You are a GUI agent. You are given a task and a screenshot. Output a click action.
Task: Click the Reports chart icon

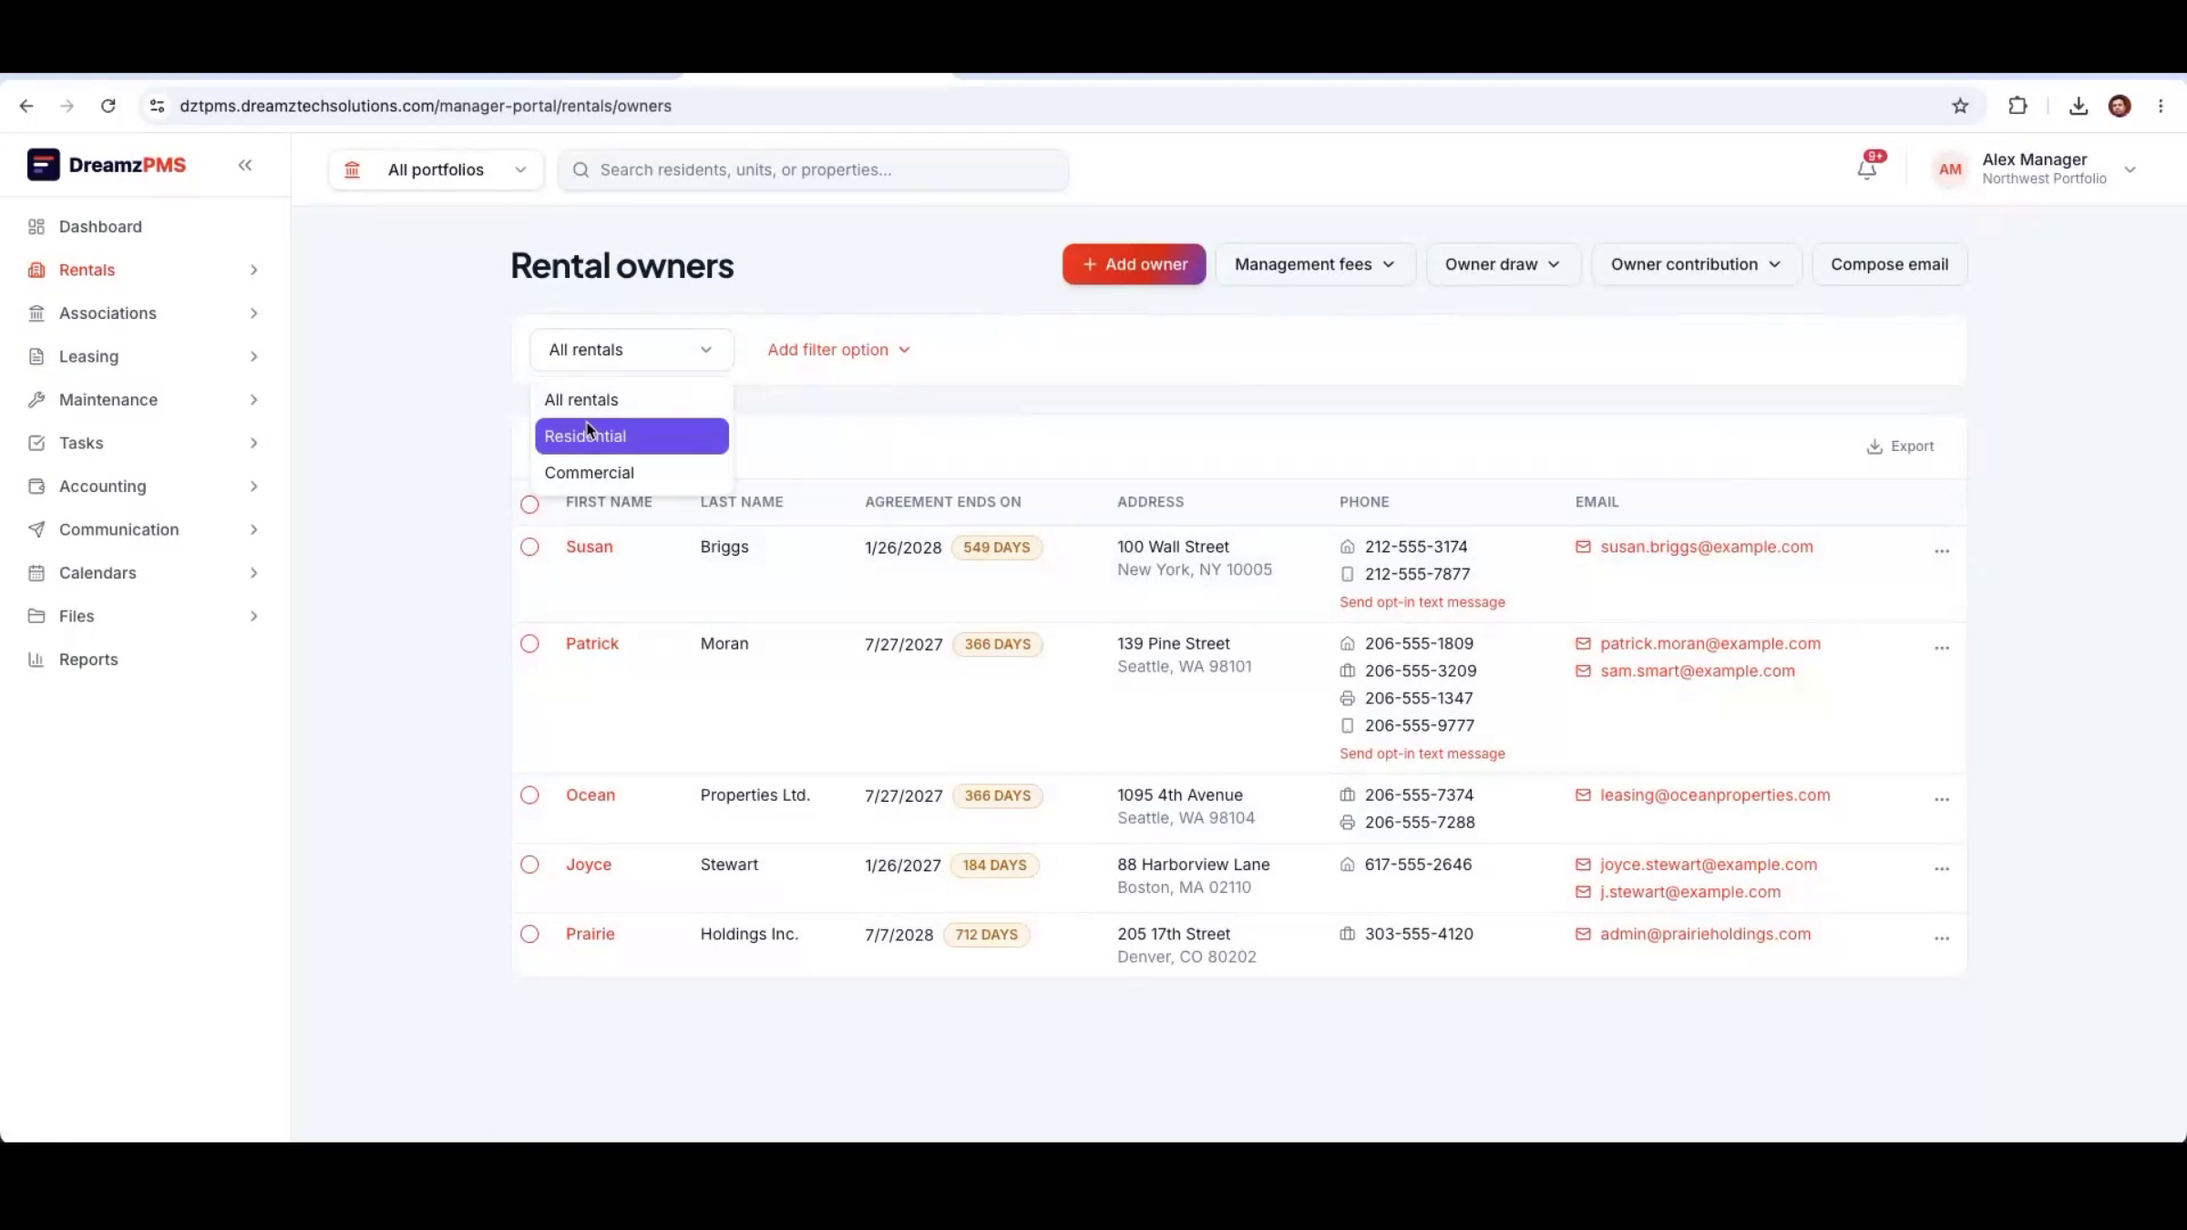(36, 660)
